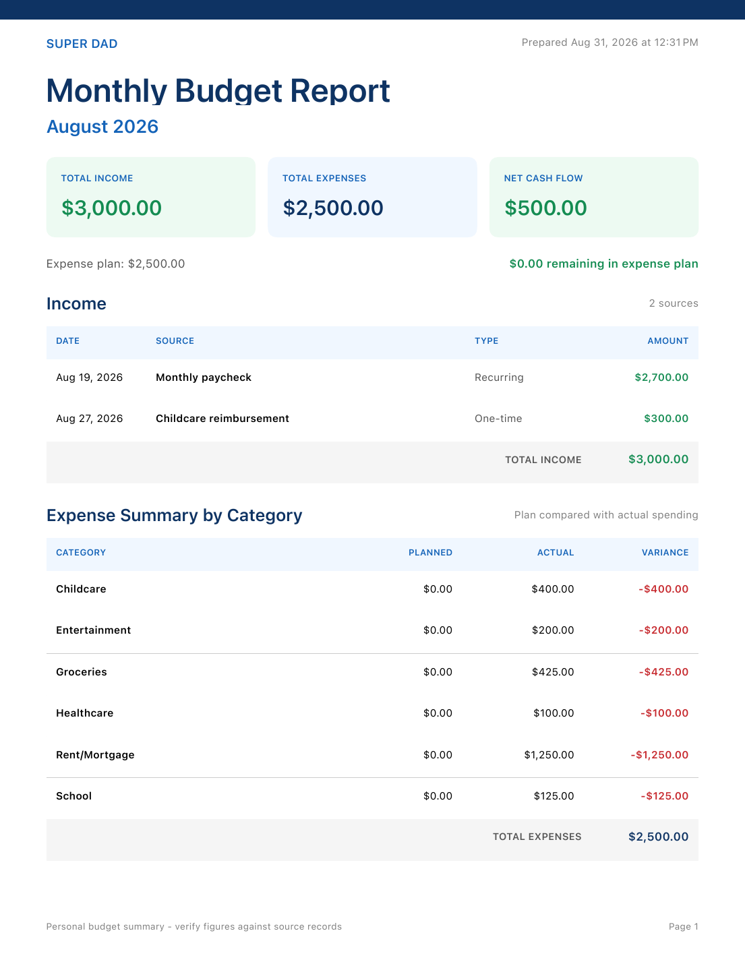The height and width of the screenshot is (964, 745).
Task: Click the expense table $2,500.00 total
Action: pyautogui.click(x=658, y=837)
